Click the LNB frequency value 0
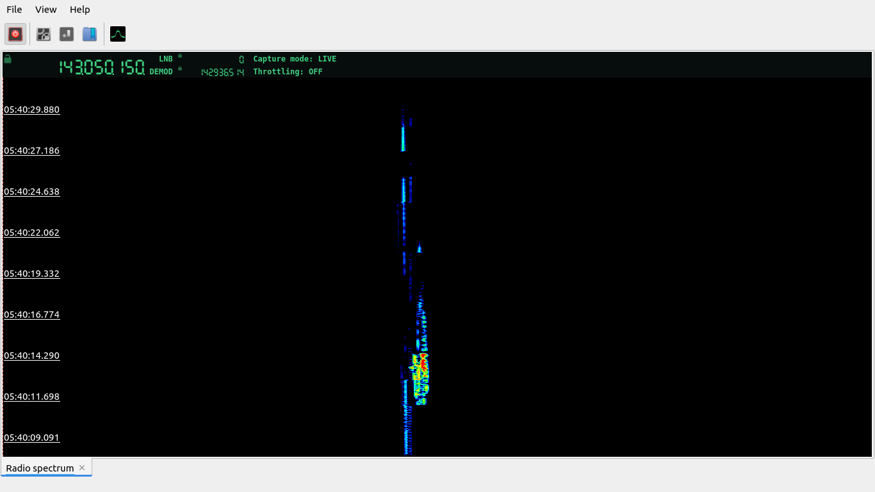Screen dimensions: 875x492 (241, 59)
